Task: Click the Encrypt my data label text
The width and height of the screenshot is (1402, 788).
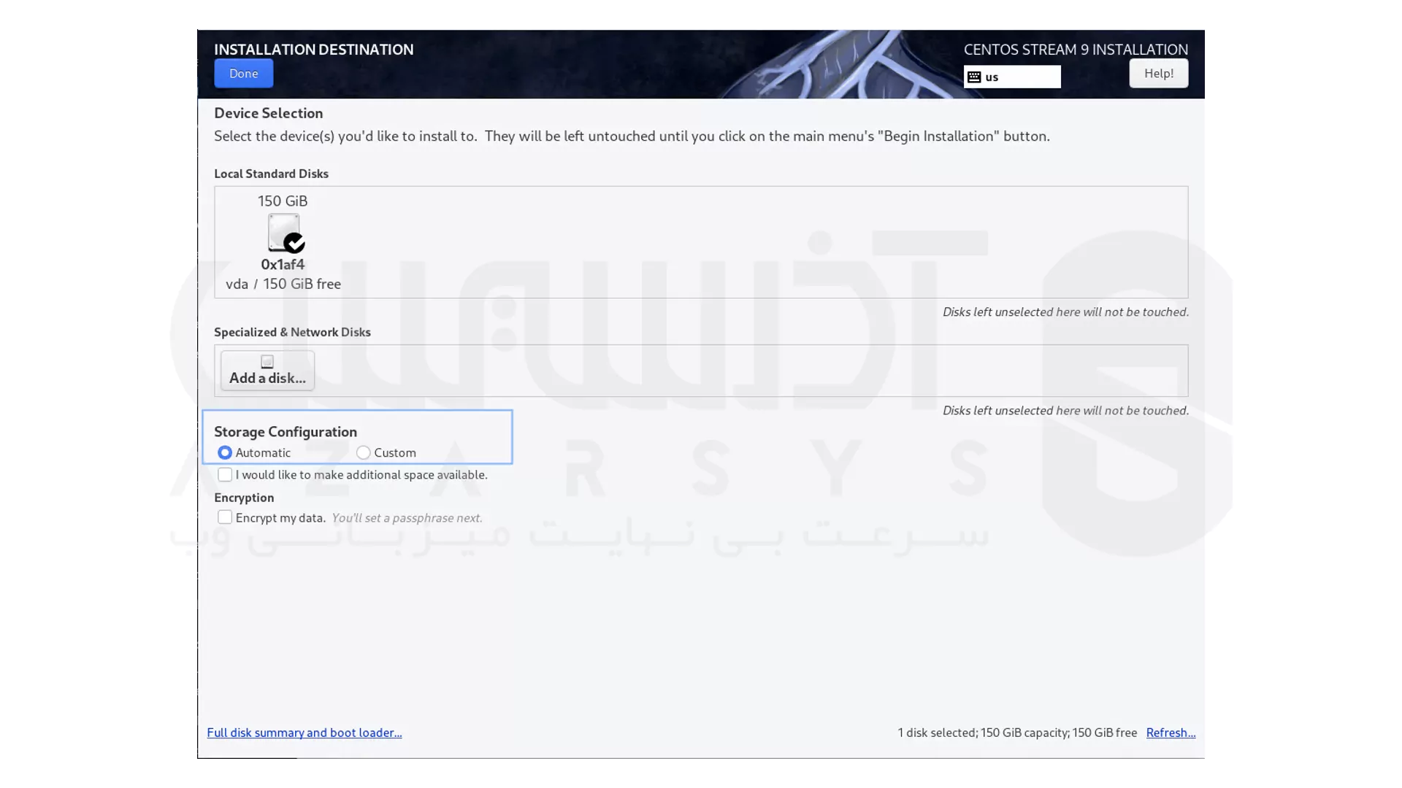Action: click(280, 518)
